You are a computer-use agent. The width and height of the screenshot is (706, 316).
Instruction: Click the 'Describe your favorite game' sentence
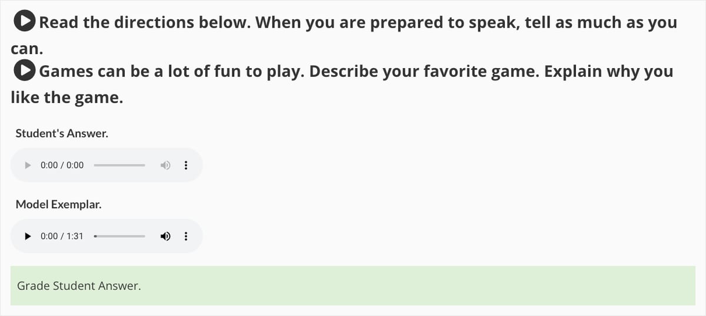(424, 72)
